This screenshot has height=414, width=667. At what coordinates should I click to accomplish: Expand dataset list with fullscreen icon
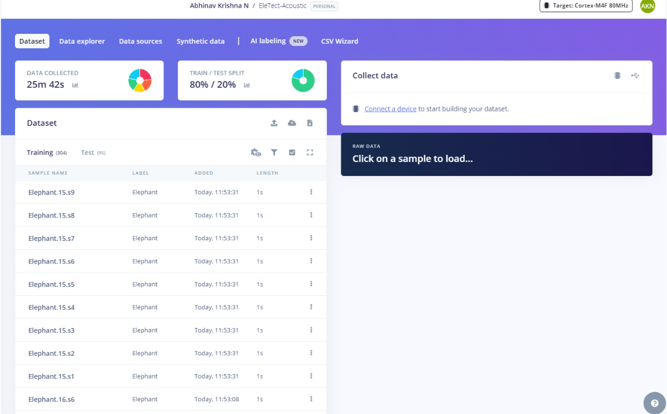[x=310, y=153]
